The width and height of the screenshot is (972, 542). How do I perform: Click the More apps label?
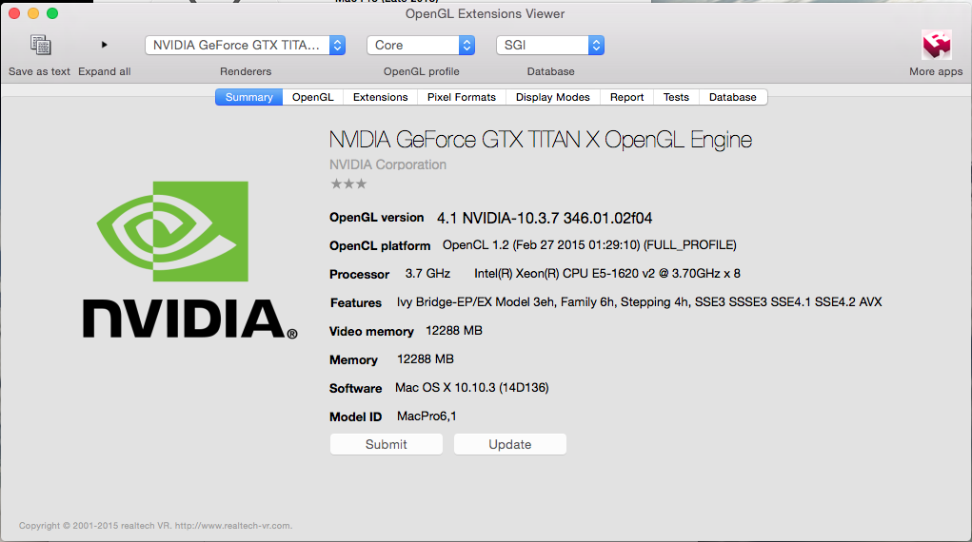coord(936,71)
